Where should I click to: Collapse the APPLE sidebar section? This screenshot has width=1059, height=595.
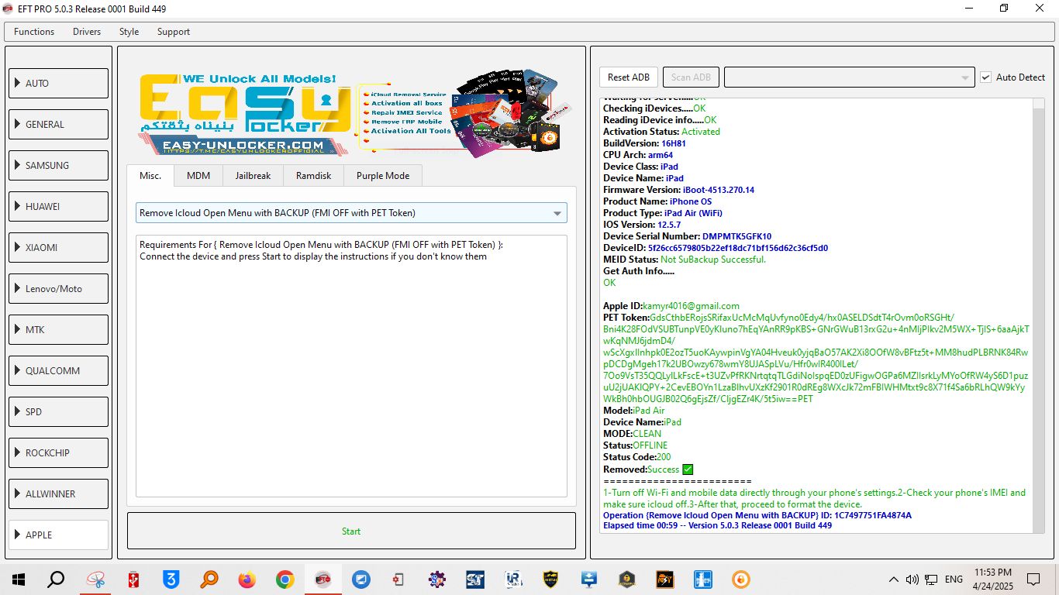tap(58, 535)
